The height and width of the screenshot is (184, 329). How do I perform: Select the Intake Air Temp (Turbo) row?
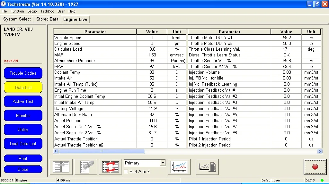(x=120, y=84)
